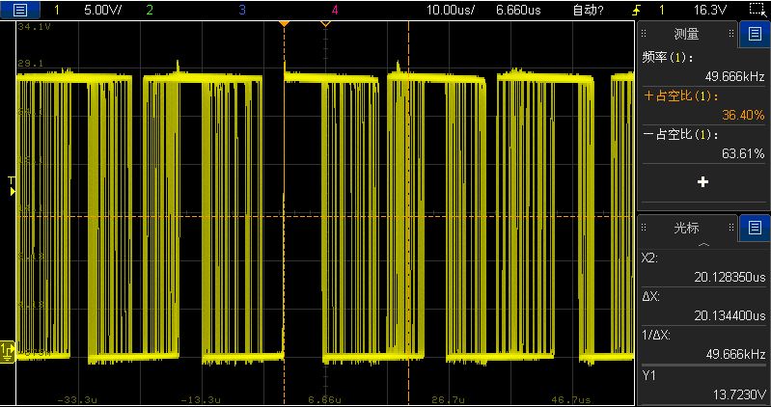The width and height of the screenshot is (771, 407).
Task: Grab the 测量 panel drag handle dots
Action: [644, 34]
